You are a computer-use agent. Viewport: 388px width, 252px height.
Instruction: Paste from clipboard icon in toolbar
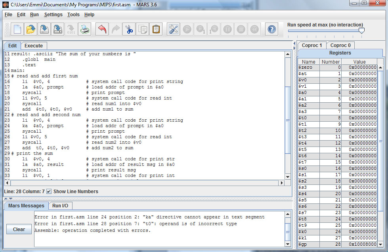[x=156, y=29]
